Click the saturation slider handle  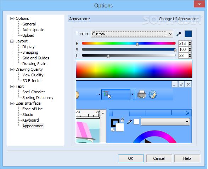pos(175,50)
